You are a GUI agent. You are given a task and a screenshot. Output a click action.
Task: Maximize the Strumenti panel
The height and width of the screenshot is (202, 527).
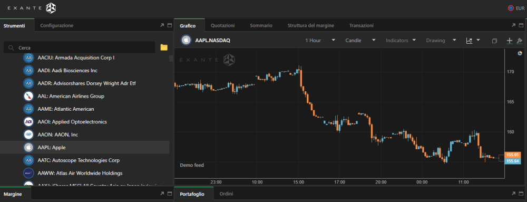(170, 25)
